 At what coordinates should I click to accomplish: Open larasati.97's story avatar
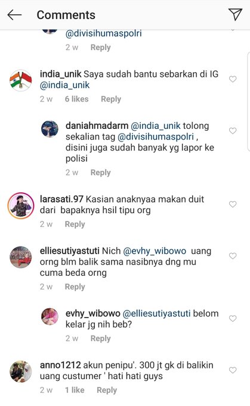(x=21, y=205)
